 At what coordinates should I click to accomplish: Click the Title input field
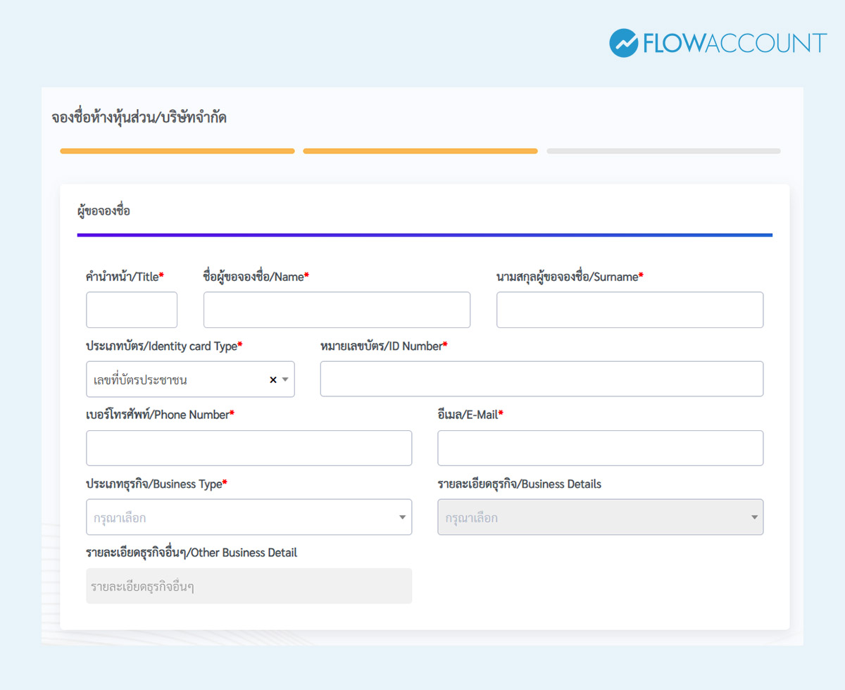tap(132, 310)
